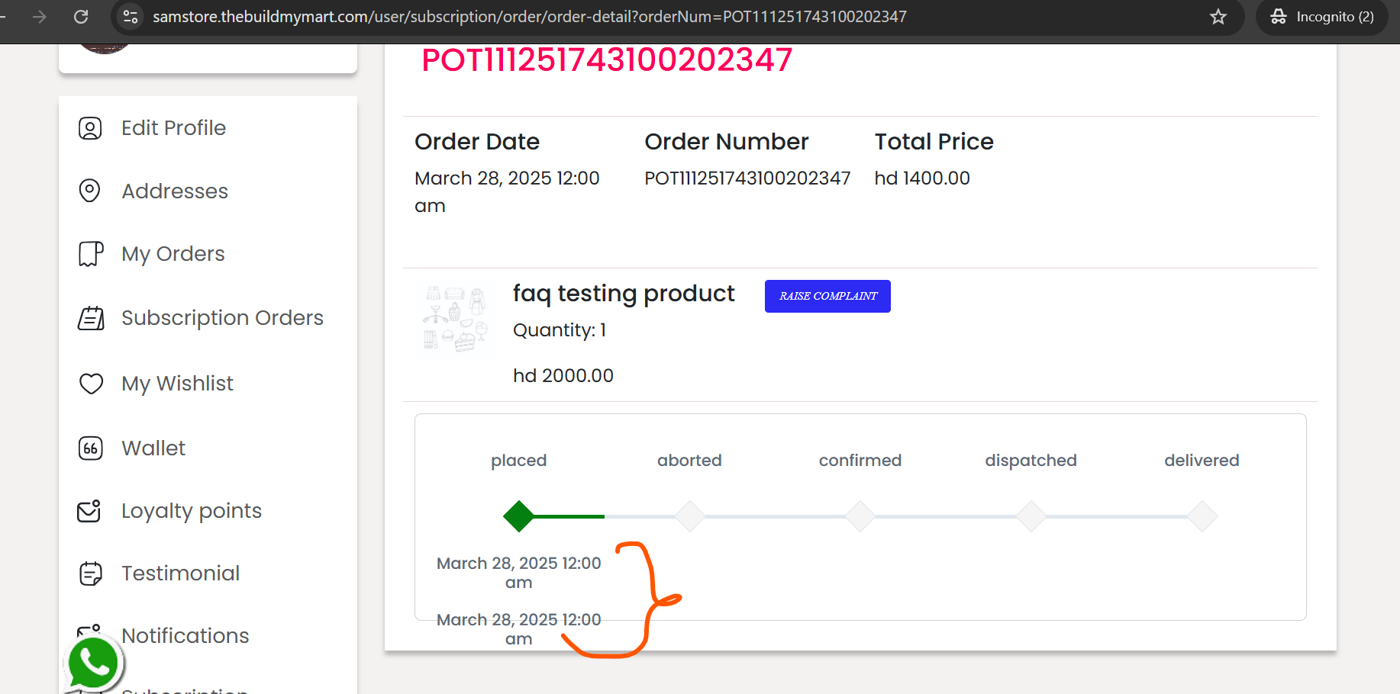Open site information icon in address bar
The image size is (1400, 694).
pos(131,17)
